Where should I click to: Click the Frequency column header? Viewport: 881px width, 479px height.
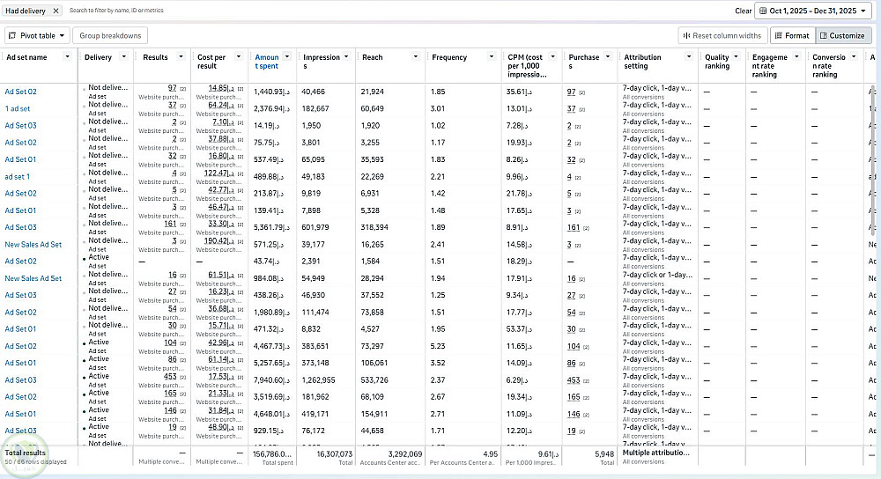(x=449, y=57)
